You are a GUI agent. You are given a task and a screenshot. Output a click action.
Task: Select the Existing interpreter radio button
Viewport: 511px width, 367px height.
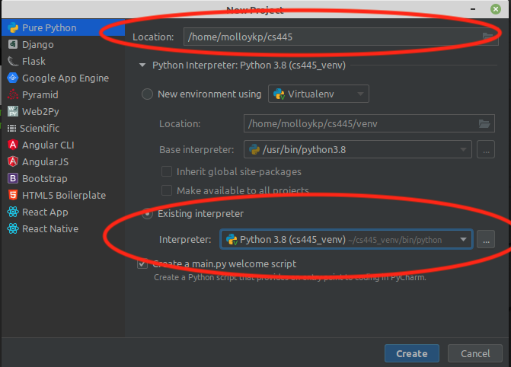coord(148,214)
